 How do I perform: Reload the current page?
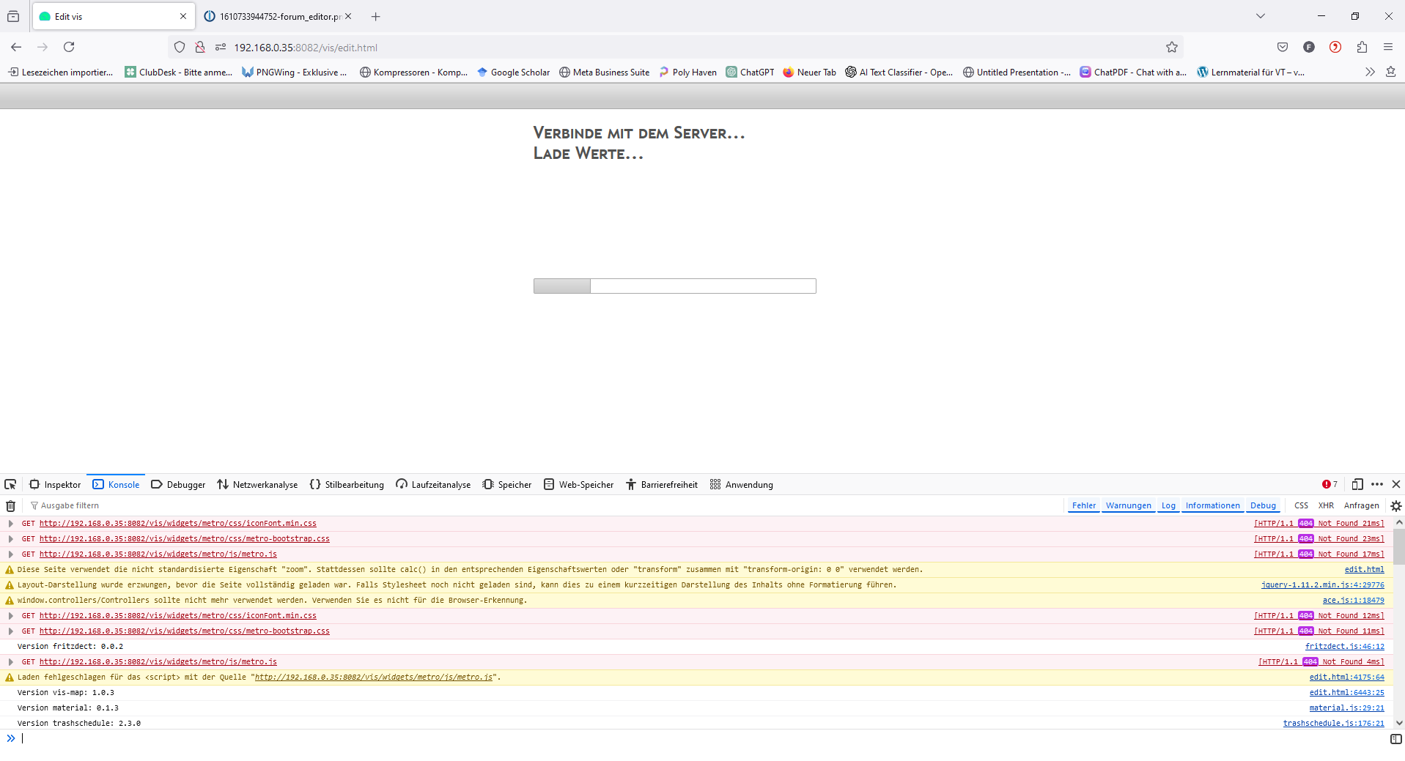pos(69,48)
